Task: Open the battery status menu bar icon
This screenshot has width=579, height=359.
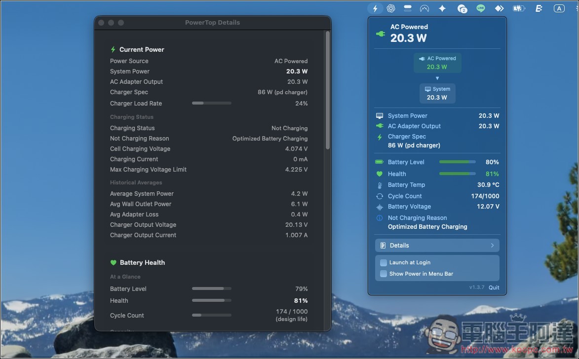Action: (518, 8)
